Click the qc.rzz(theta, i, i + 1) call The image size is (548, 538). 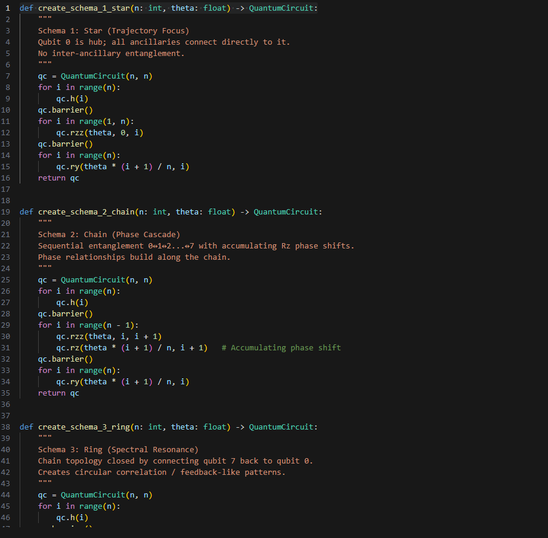tap(109, 336)
